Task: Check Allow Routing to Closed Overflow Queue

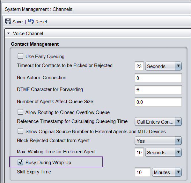Action: pos(20,112)
